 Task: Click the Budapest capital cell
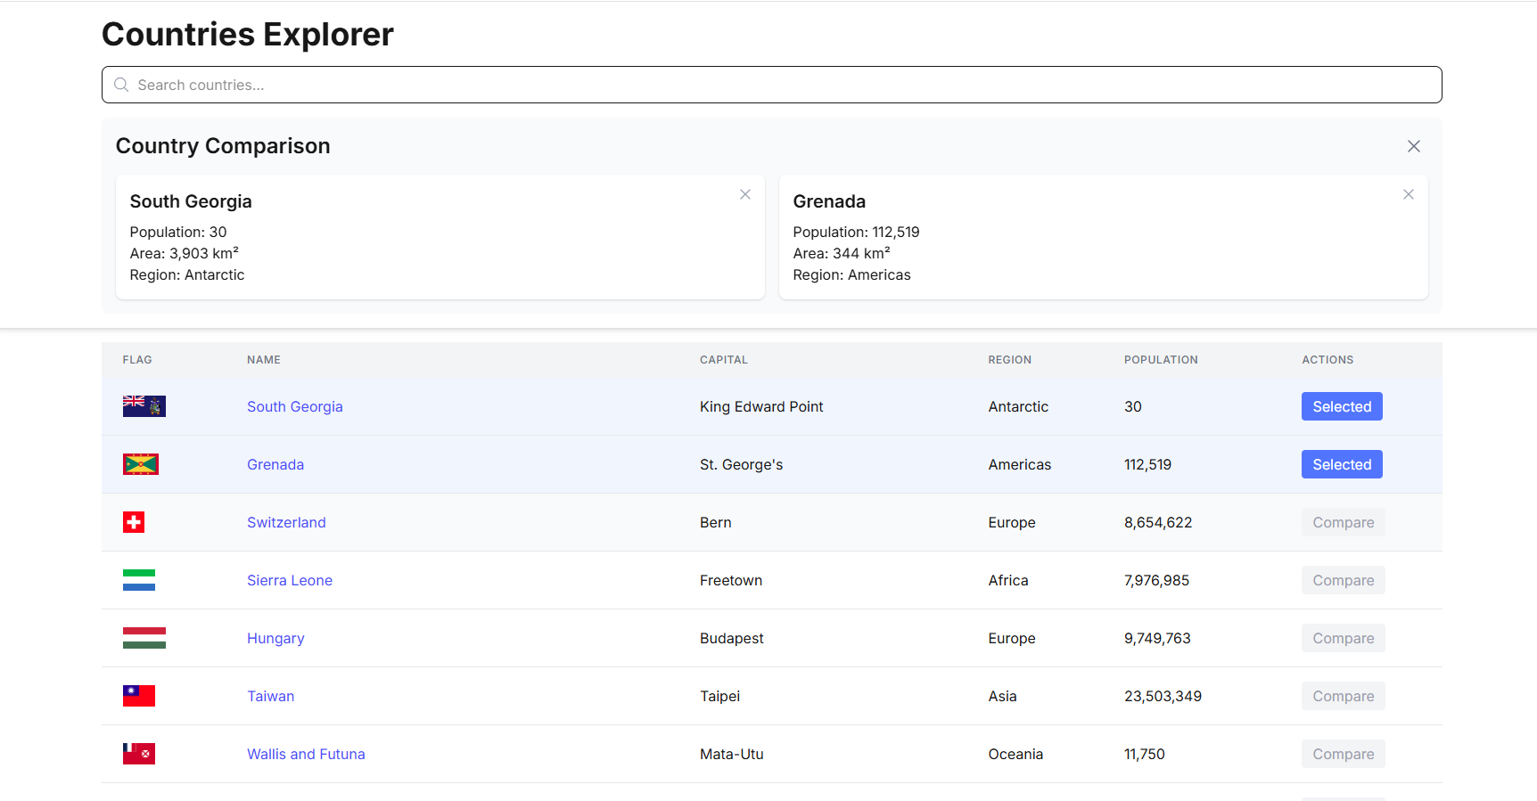coord(732,638)
